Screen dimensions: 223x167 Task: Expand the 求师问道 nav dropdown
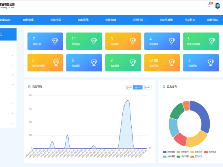[140, 20]
